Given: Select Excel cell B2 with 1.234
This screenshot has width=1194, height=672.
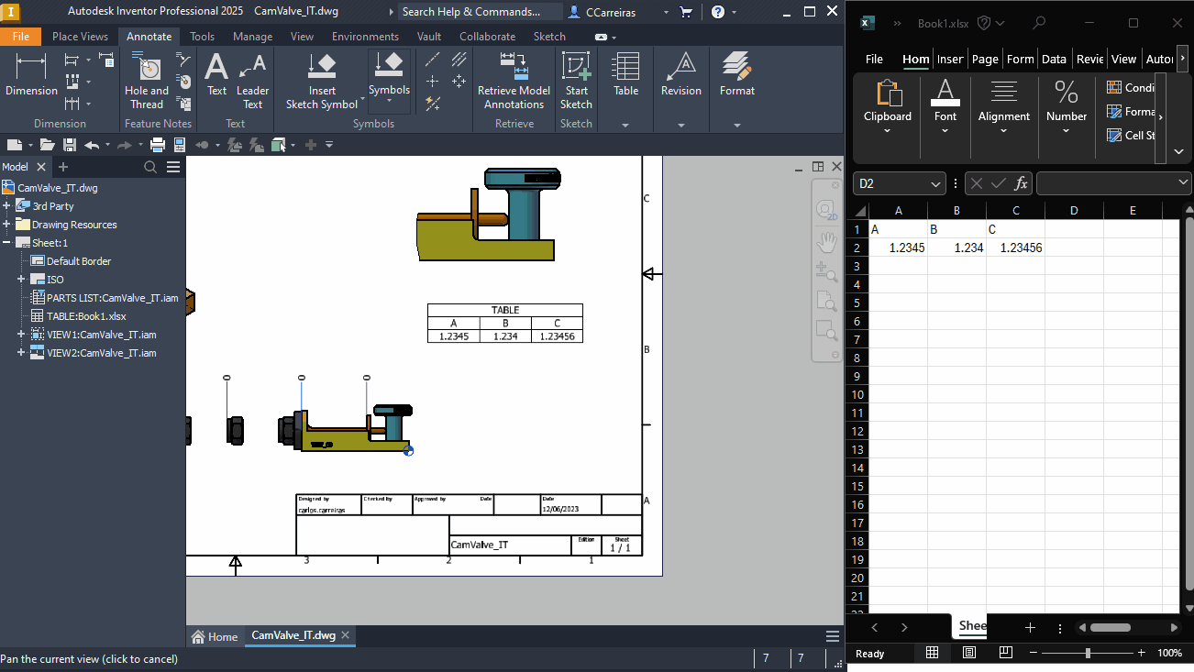Looking at the screenshot, I should [x=956, y=248].
